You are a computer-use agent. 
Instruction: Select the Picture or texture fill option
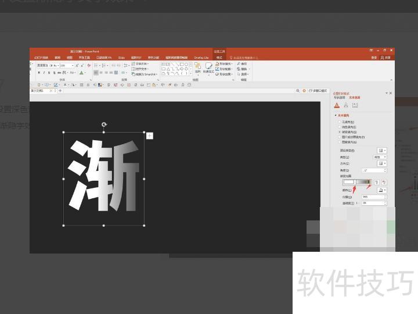340,137
